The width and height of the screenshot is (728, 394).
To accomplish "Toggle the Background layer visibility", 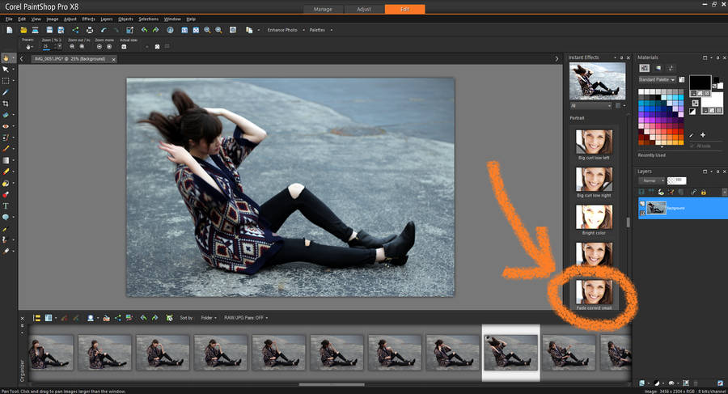I will (642, 204).
